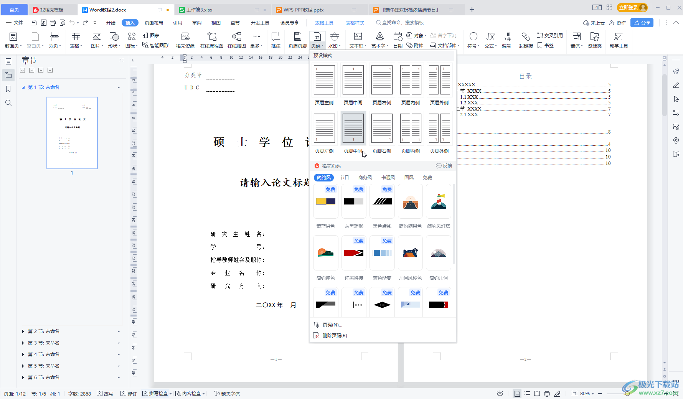Insert an online flowchart (在线流程图)
This screenshot has height=399, width=683.
(211, 40)
